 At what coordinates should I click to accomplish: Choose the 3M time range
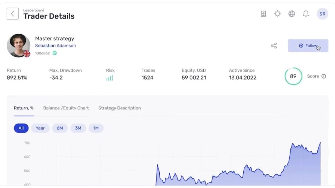(x=78, y=128)
